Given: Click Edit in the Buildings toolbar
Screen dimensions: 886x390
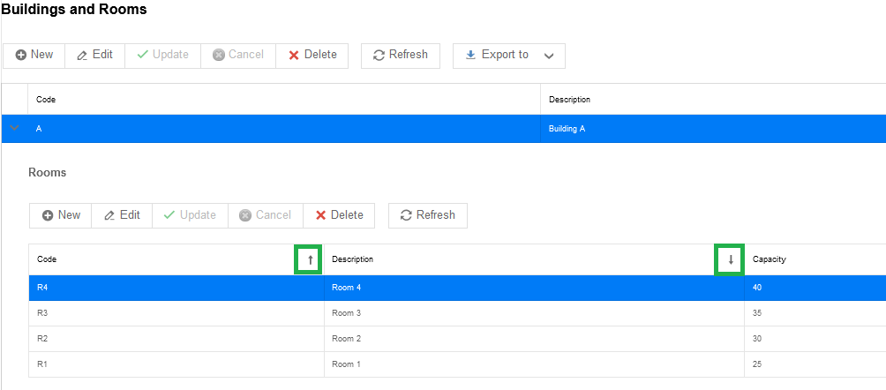Looking at the screenshot, I should [95, 55].
